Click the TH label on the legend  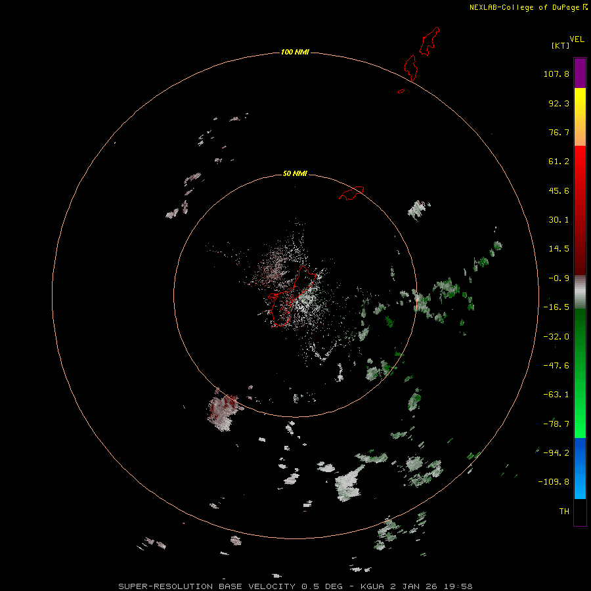(x=564, y=511)
